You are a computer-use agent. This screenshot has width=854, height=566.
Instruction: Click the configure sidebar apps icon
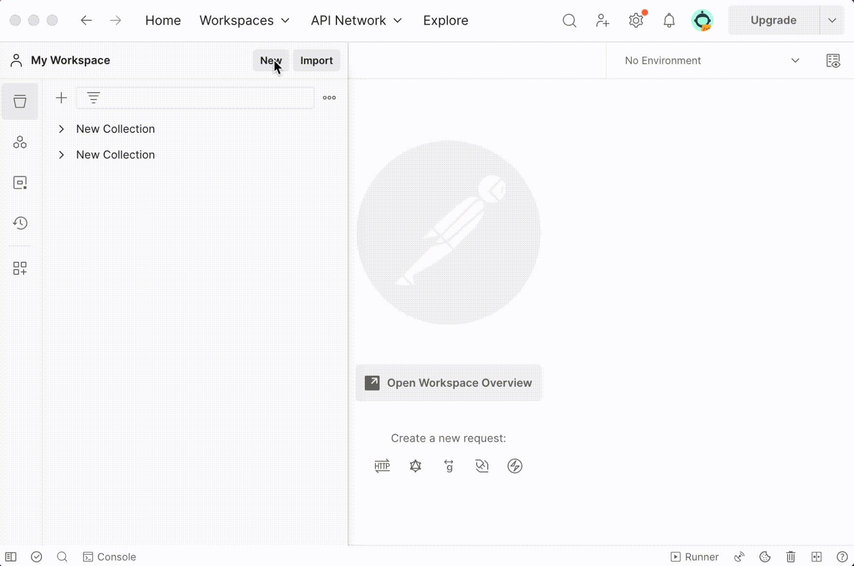pos(20,268)
